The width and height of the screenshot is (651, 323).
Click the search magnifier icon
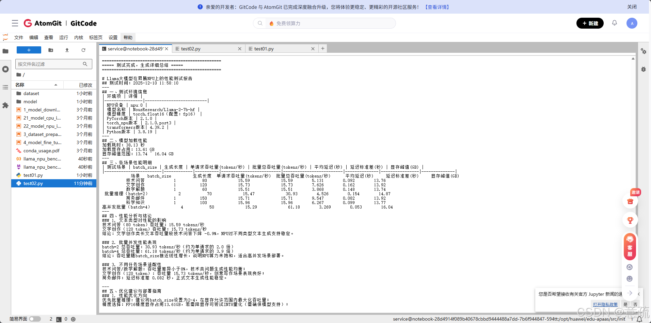pyautogui.click(x=260, y=23)
